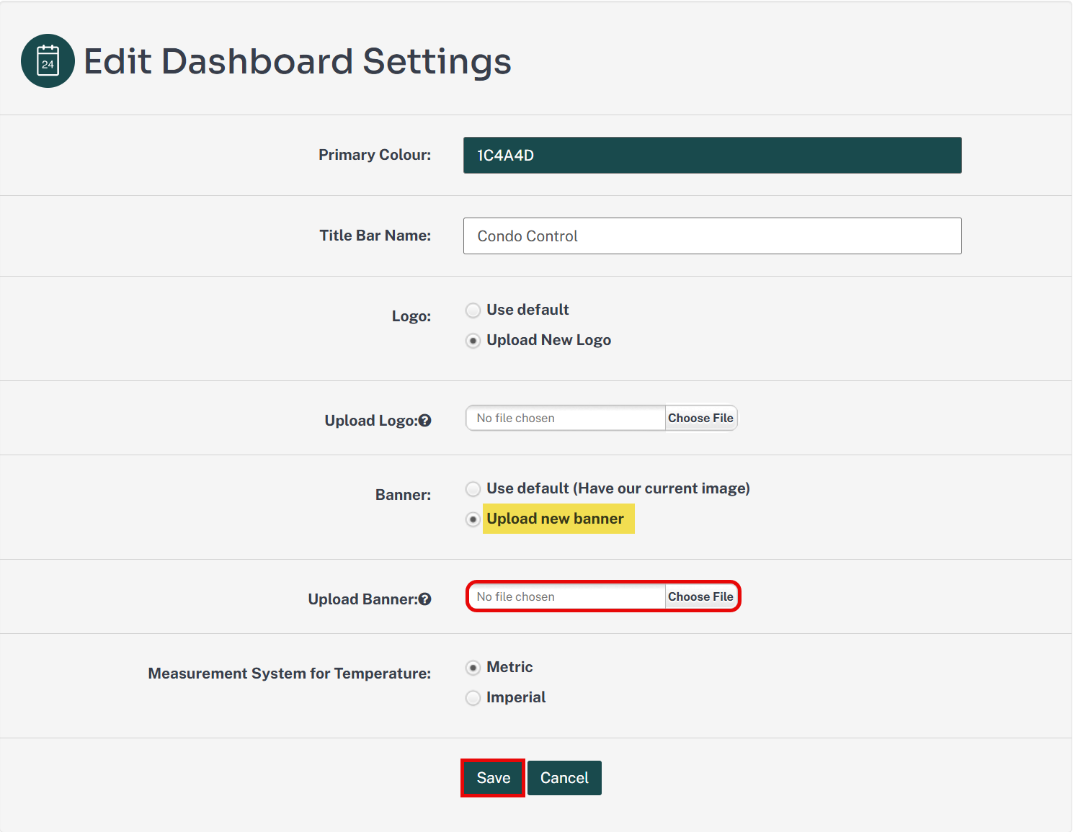Click the 'Edit Dashboard Settings' heading
The height and width of the screenshot is (832, 1073).
pyautogui.click(x=298, y=61)
